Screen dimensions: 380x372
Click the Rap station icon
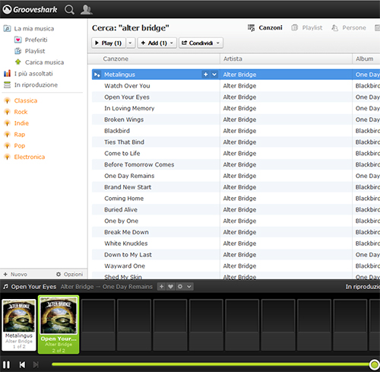(x=7, y=135)
